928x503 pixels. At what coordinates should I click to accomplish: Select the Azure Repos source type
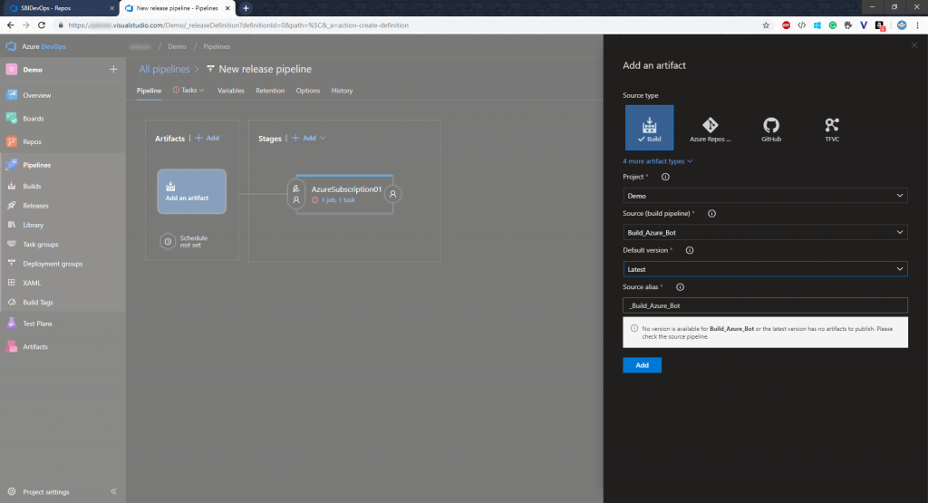710,129
